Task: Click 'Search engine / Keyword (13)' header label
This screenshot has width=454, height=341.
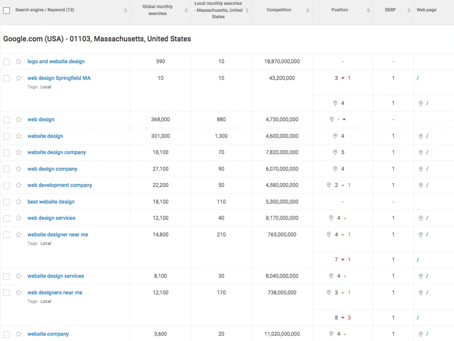Action: click(44, 10)
